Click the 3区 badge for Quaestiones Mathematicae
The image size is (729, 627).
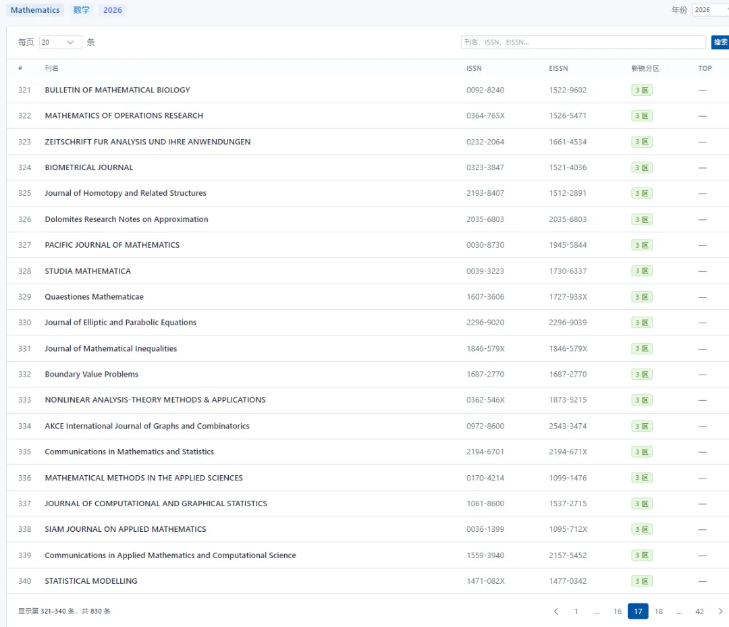coord(642,296)
